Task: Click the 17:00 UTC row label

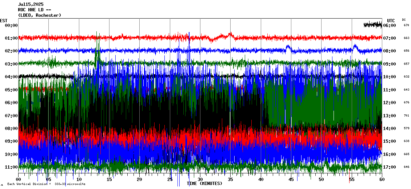Action: click(392, 167)
